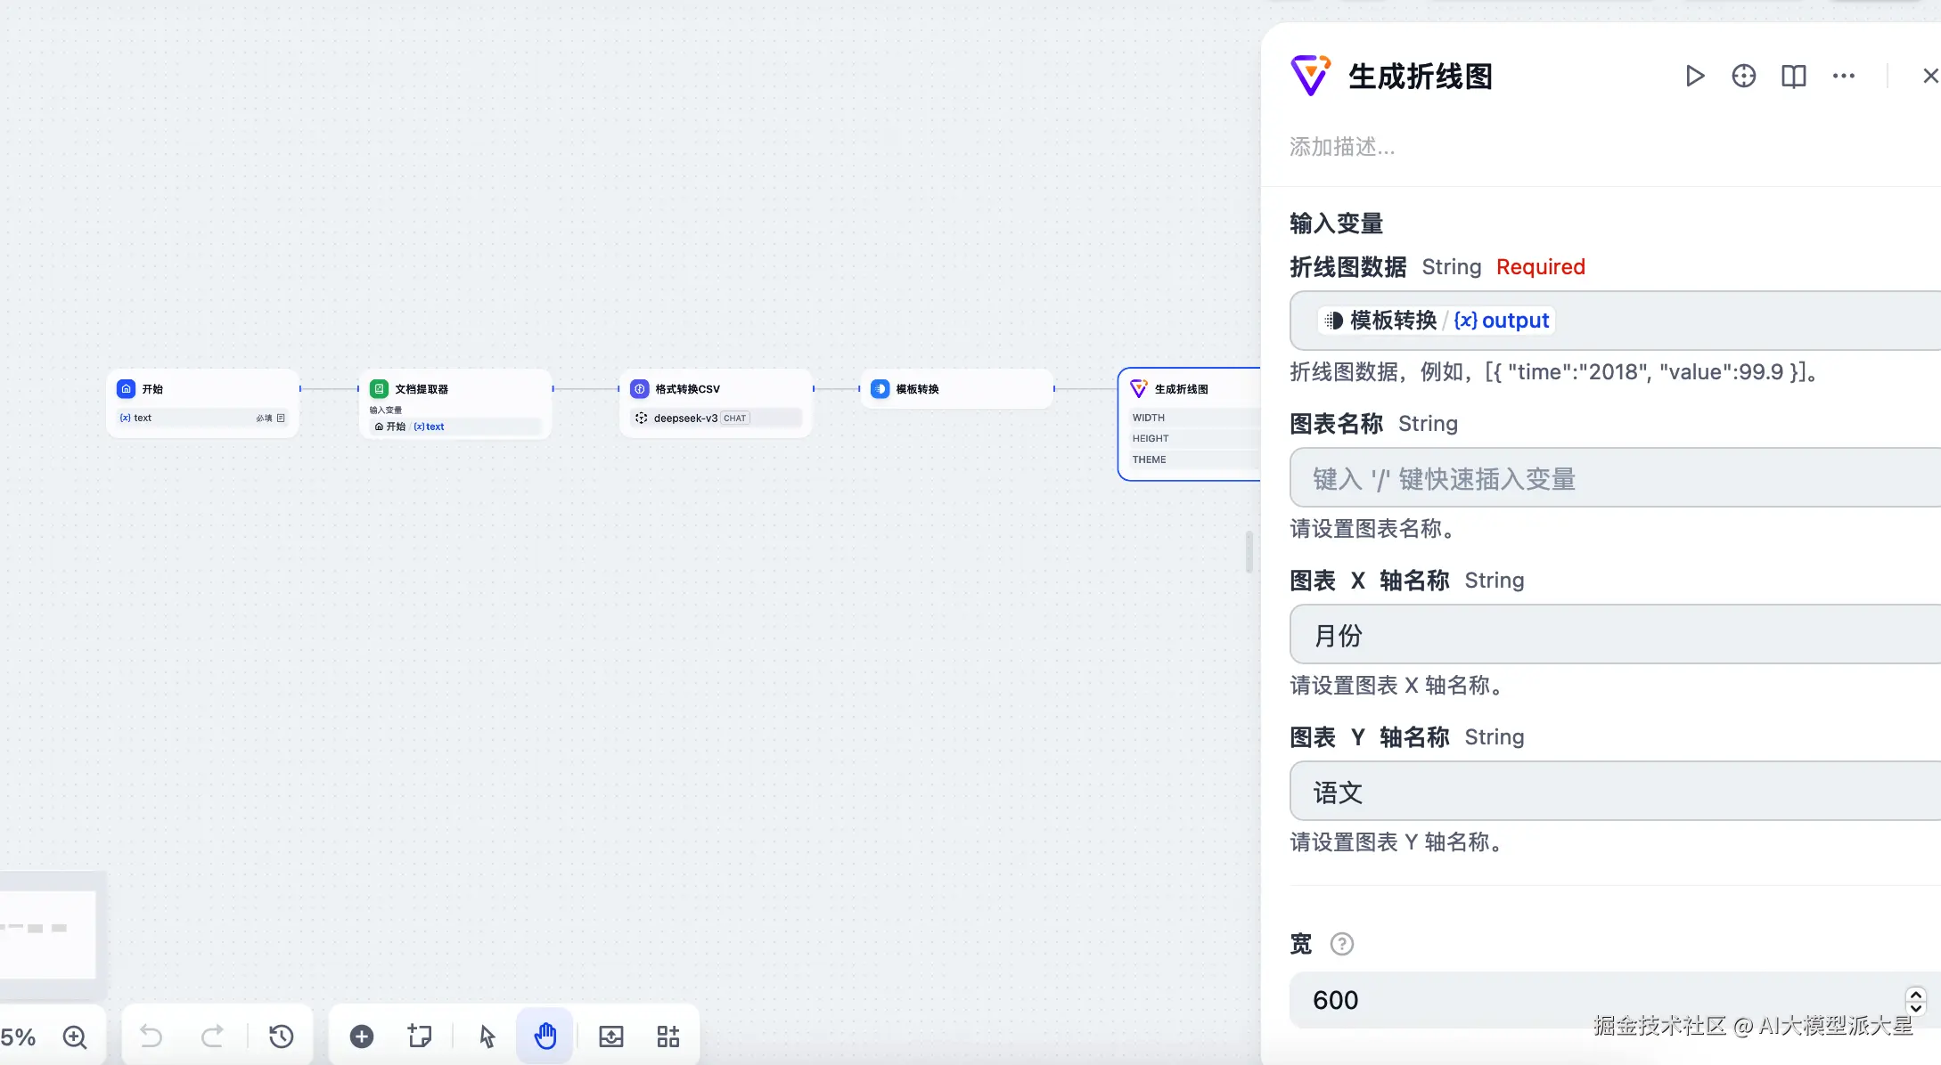Switch to pointer mode tool

pos(487,1037)
